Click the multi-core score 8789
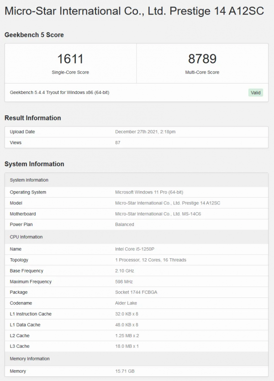274x381 pixels. [x=202, y=59]
